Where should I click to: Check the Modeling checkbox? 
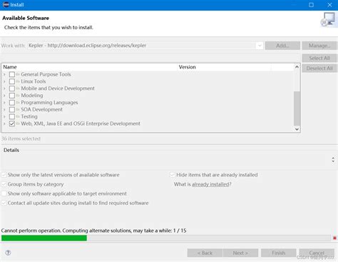click(x=12, y=96)
